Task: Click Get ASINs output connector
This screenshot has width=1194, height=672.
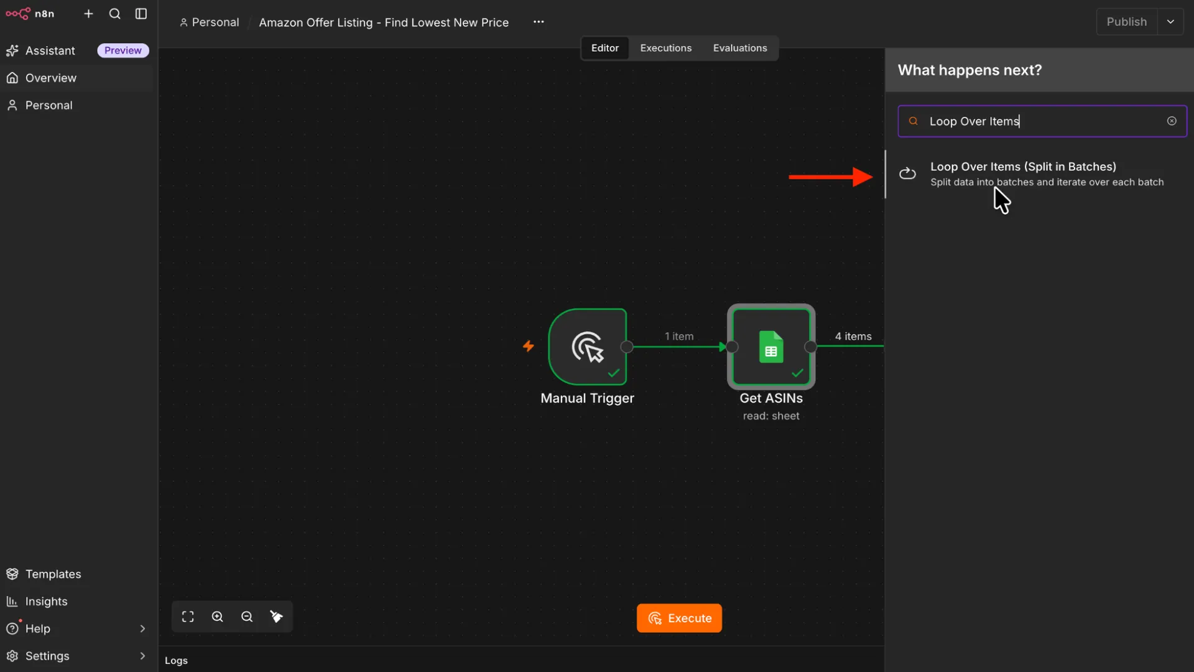Action: (x=810, y=347)
